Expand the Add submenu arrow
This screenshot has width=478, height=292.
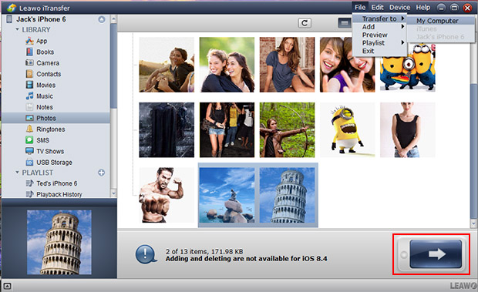[402, 27]
